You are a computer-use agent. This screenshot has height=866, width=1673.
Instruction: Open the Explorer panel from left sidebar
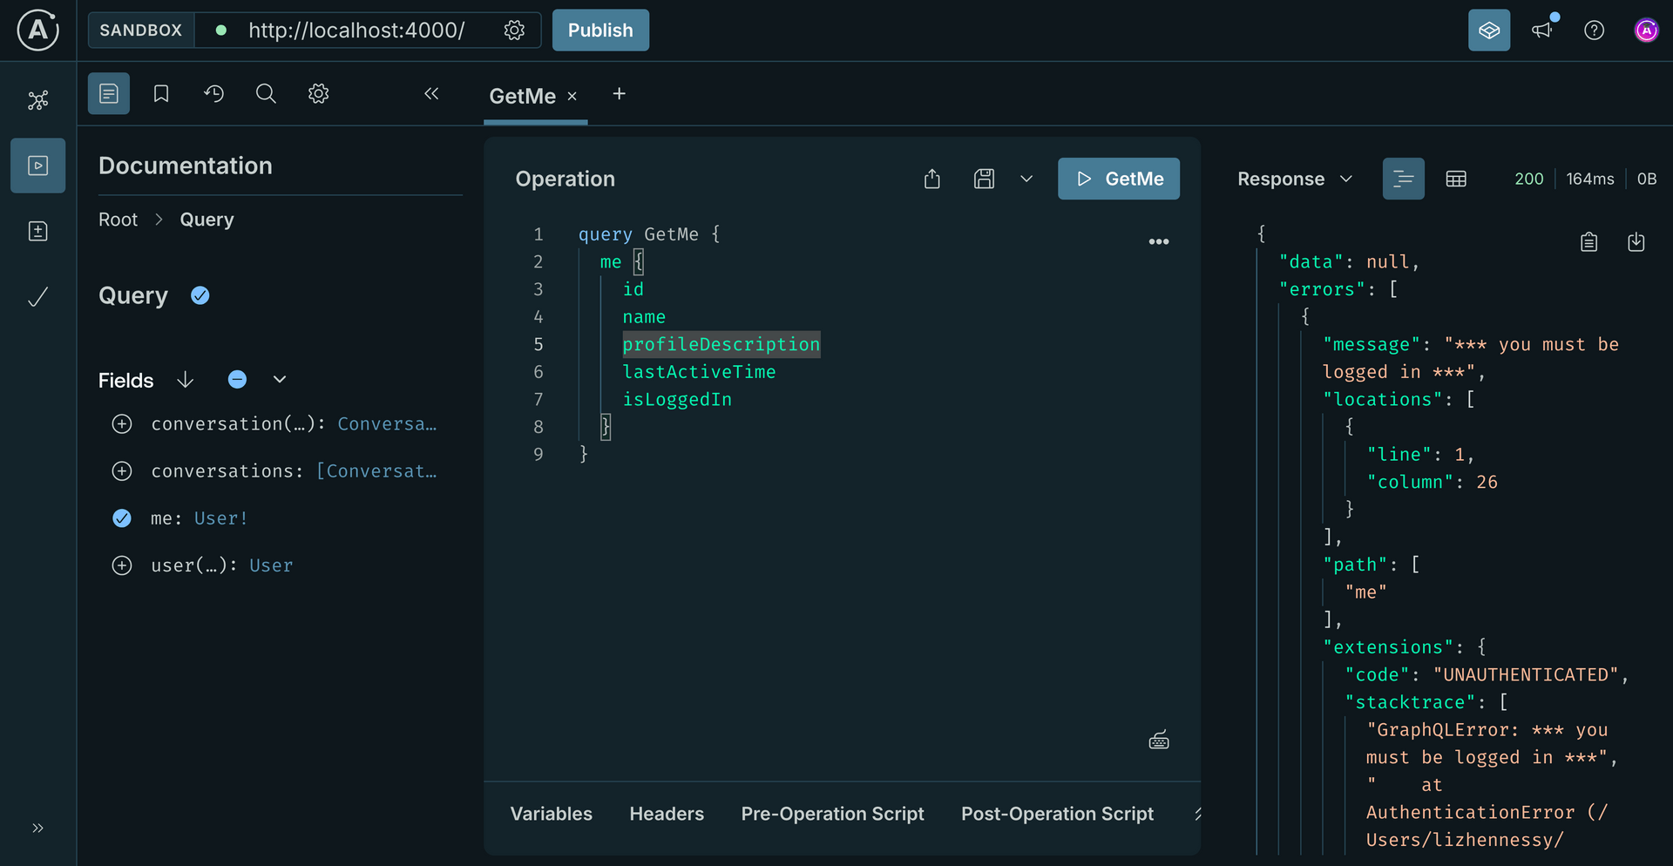(37, 166)
